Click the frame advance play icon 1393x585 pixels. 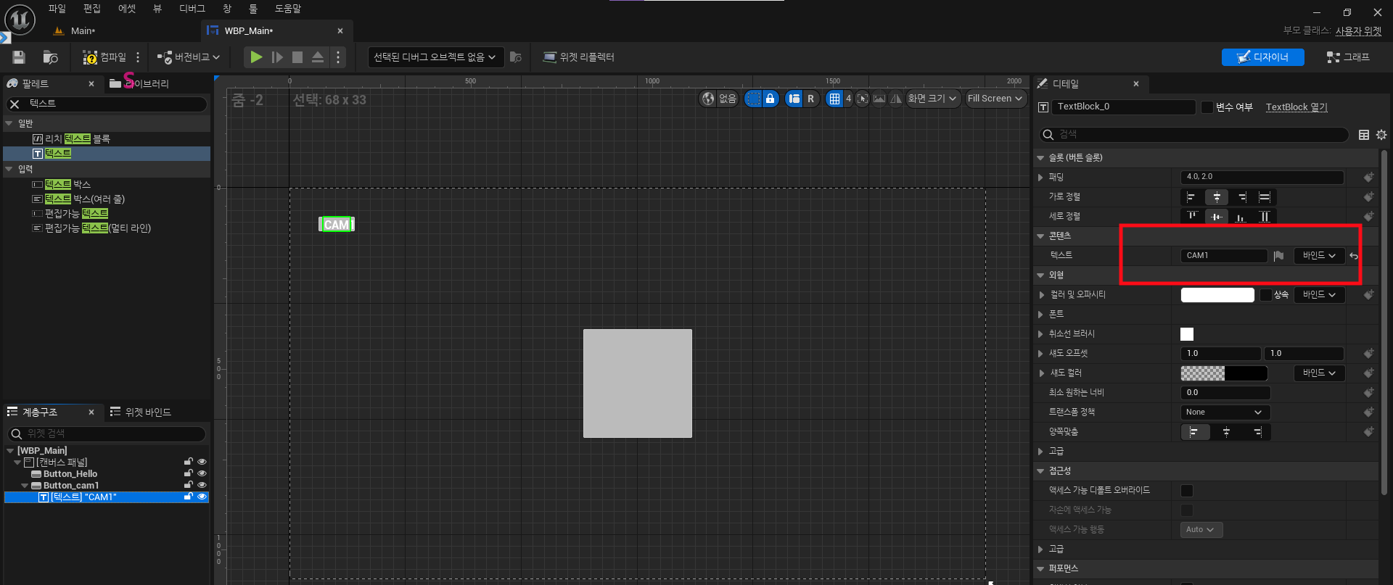tap(277, 57)
